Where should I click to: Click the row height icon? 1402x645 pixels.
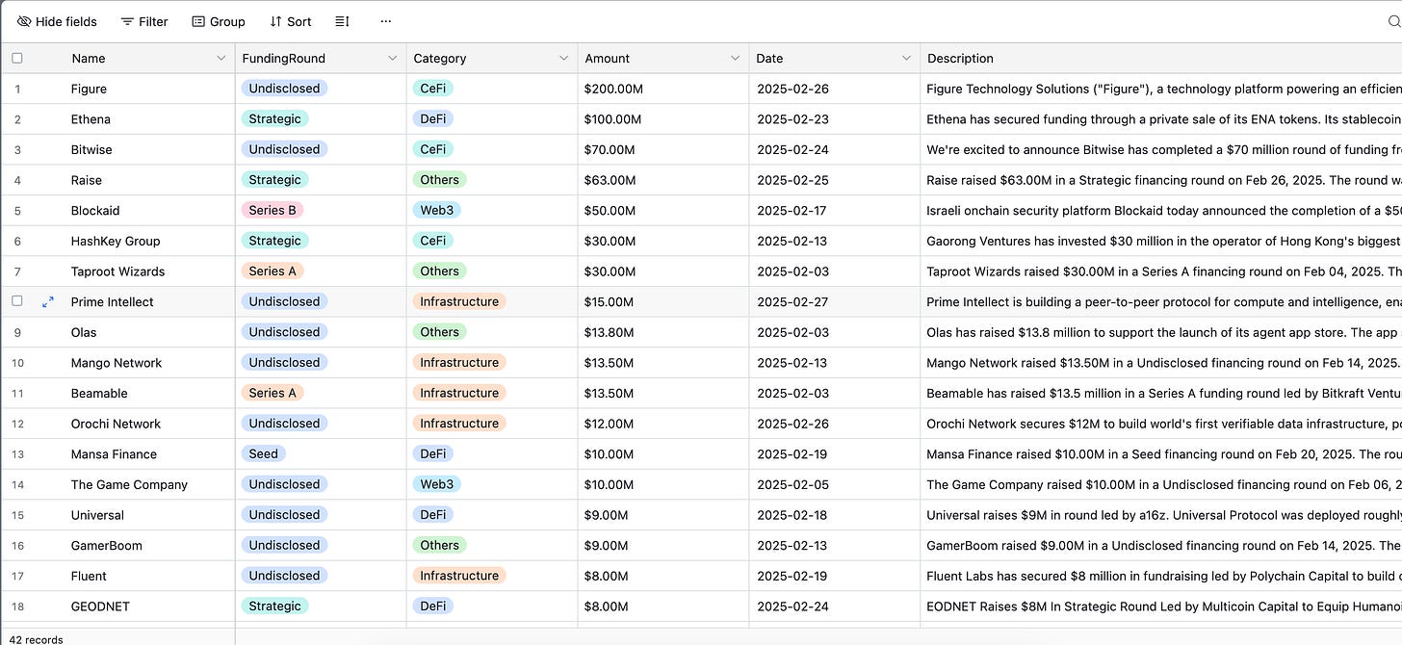pyautogui.click(x=343, y=21)
